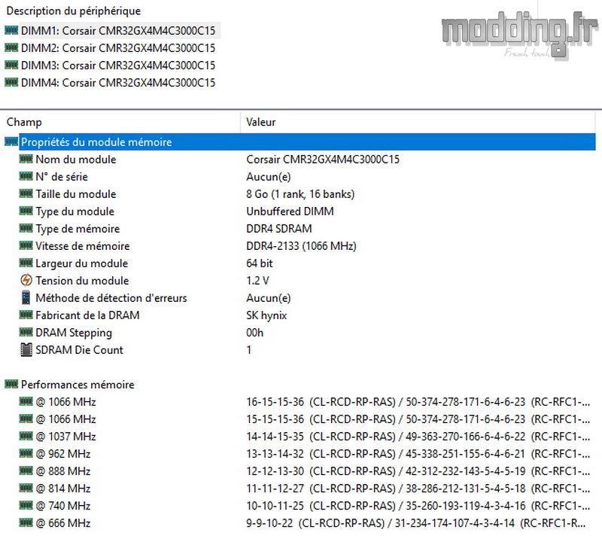
Task: Select the Propriétés du module mémoire row
Action: (308, 142)
